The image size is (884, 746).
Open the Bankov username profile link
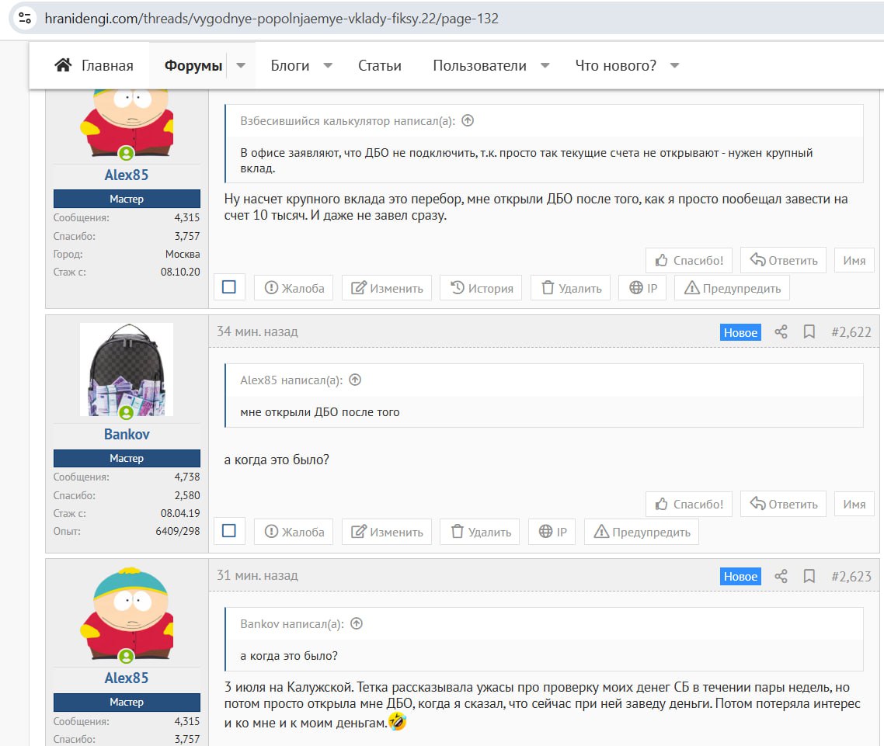tap(127, 434)
